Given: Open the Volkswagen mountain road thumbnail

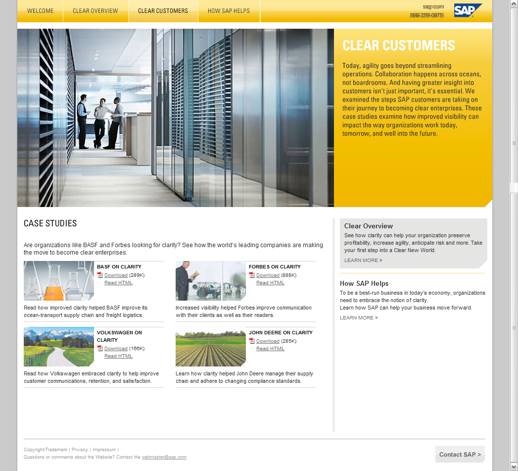Looking at the screenshot, I should tap(59, 347).
